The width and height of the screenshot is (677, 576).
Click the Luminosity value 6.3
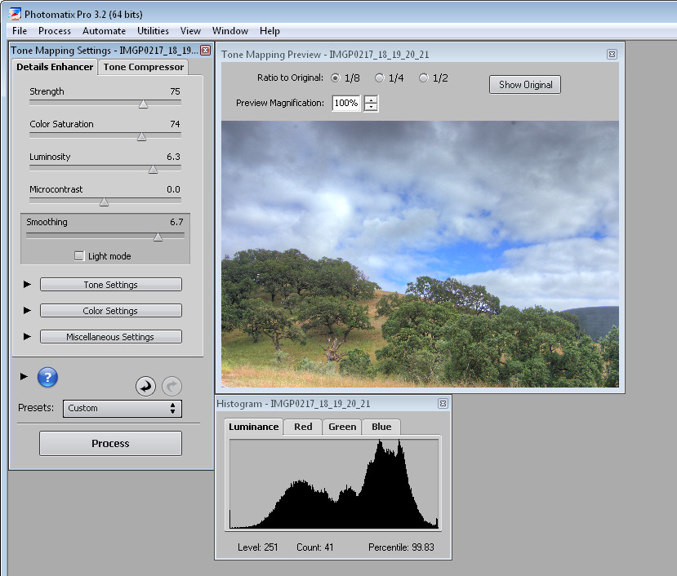(174, 157)
